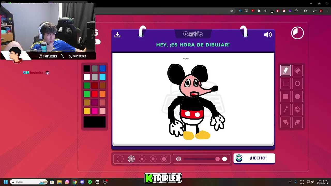The width and height of the screenshot is (331, 186).
Task: Select the second brush size
Action: tap(131, 159)
